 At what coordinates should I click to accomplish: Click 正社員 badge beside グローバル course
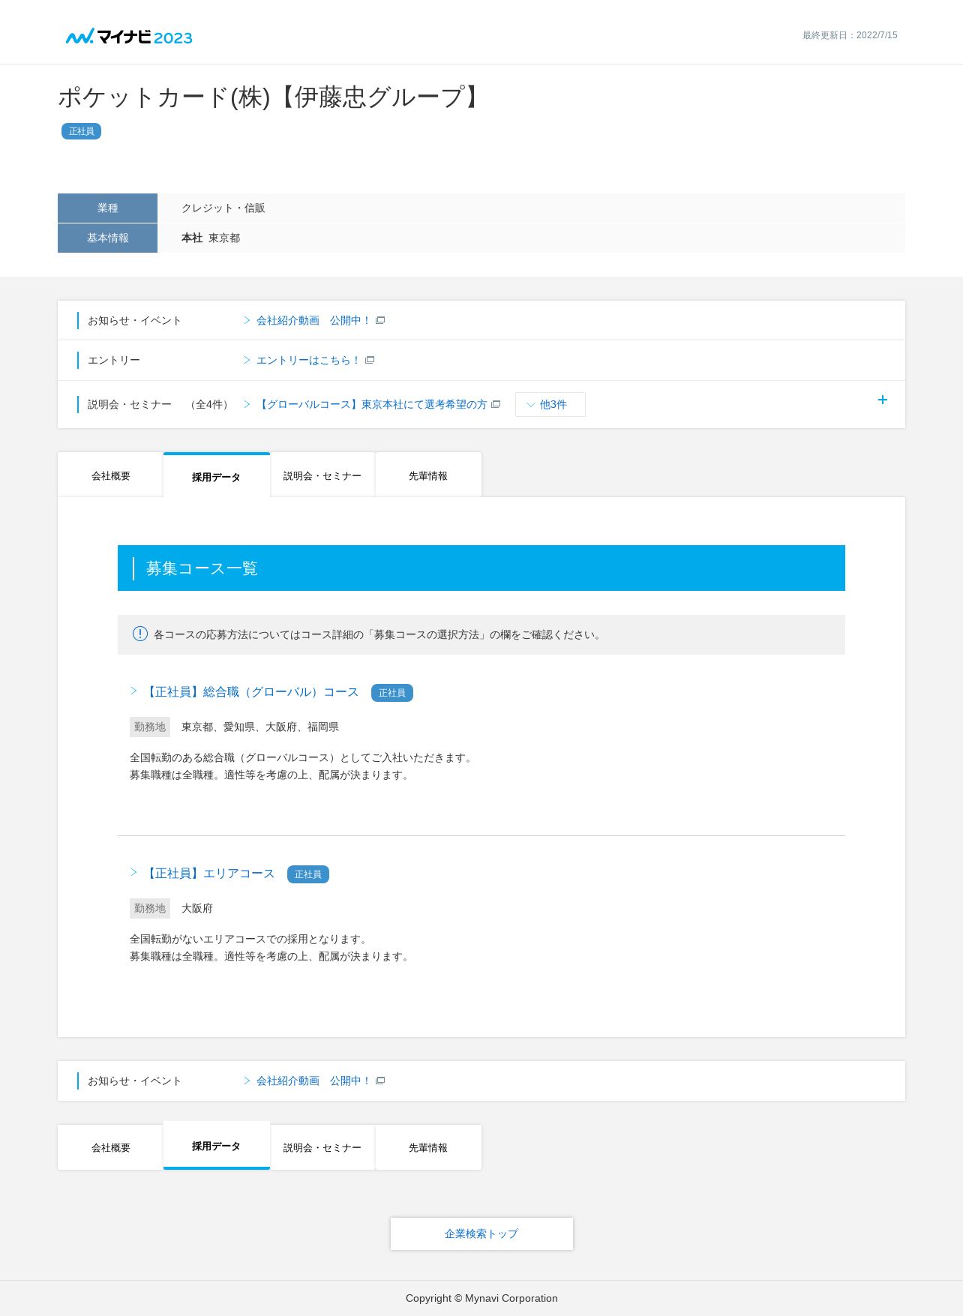[x=392, y=693]
